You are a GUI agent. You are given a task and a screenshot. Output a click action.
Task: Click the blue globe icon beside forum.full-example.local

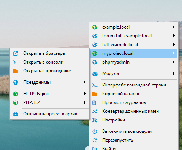pyautogui.click(x=95, y=36)
